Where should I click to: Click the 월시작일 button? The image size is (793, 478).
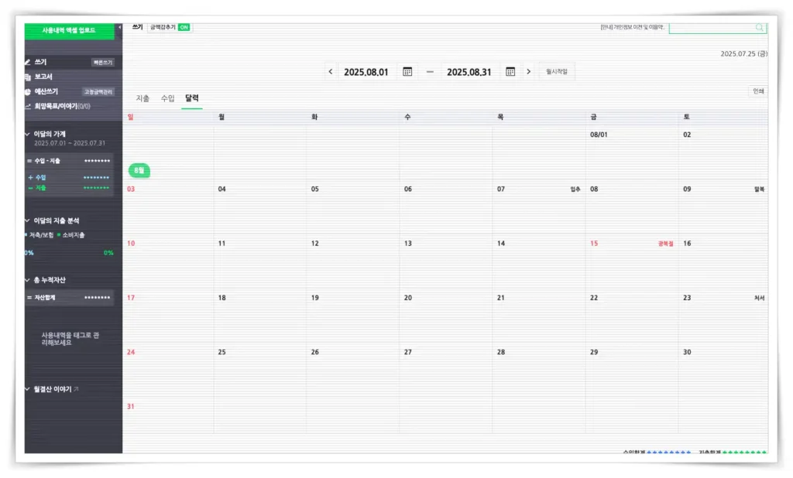557,72
